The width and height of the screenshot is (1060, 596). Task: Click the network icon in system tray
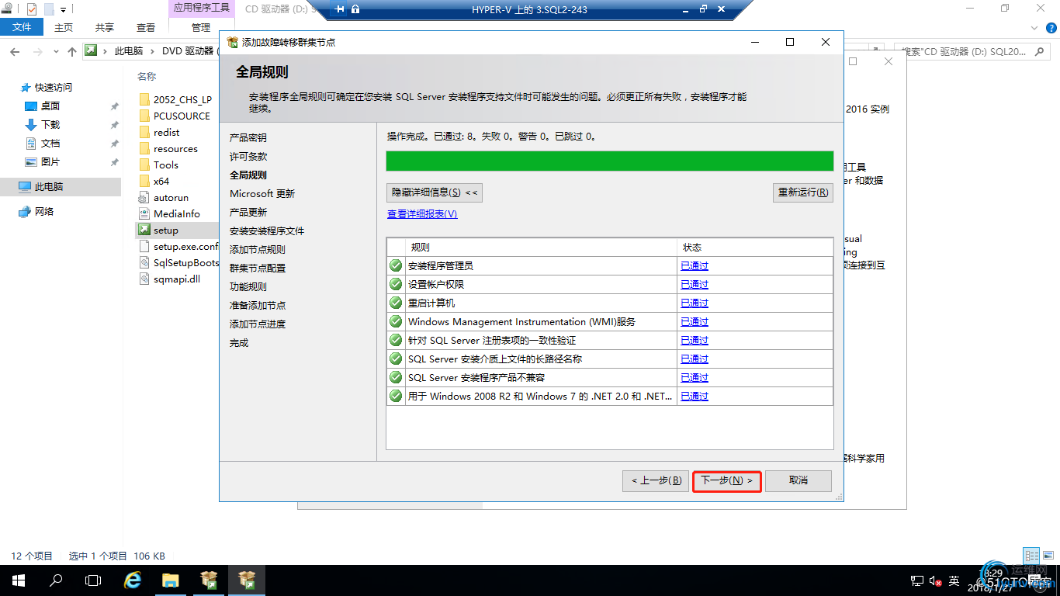[917, 580]
